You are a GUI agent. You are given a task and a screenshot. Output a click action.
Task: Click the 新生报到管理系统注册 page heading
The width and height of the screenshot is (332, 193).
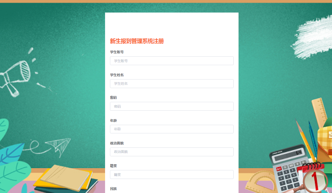point(137,41)
